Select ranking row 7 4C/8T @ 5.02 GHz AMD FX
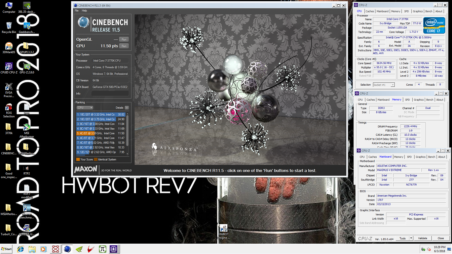The height and width of the screenshot is (254, 452). coord(101,143)
